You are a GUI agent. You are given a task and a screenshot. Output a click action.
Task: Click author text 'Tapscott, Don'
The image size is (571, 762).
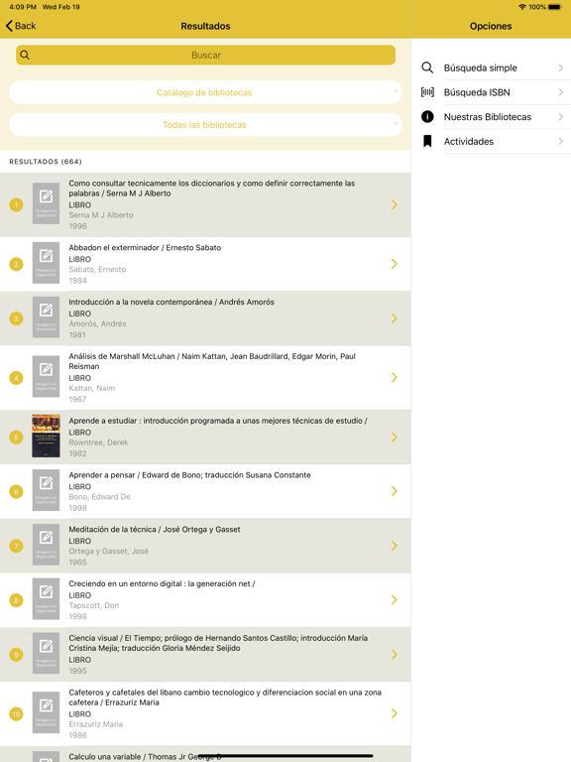click(x=94, y=605)
